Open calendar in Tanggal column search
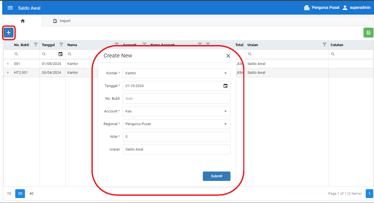The width and height of the screenshot is (374, 203). pyautogui.click(x=60, y=54)
